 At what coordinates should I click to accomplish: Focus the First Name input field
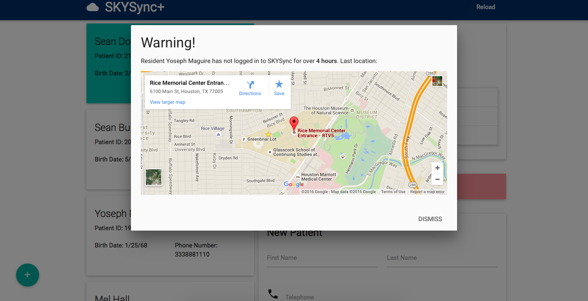pyautogui.click(x=322, y=258)
